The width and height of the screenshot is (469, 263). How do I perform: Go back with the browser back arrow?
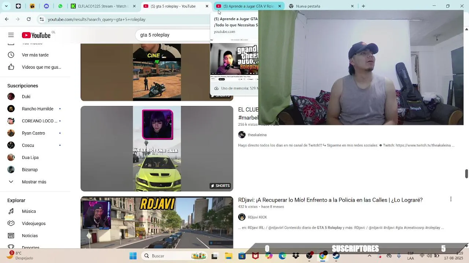[x=7, y=19]
